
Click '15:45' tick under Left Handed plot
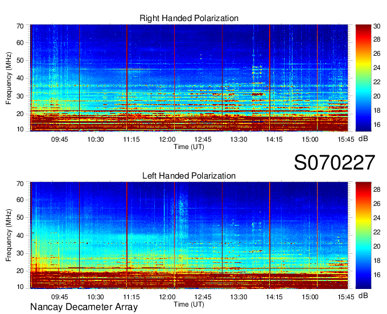[x=346, y=297]
